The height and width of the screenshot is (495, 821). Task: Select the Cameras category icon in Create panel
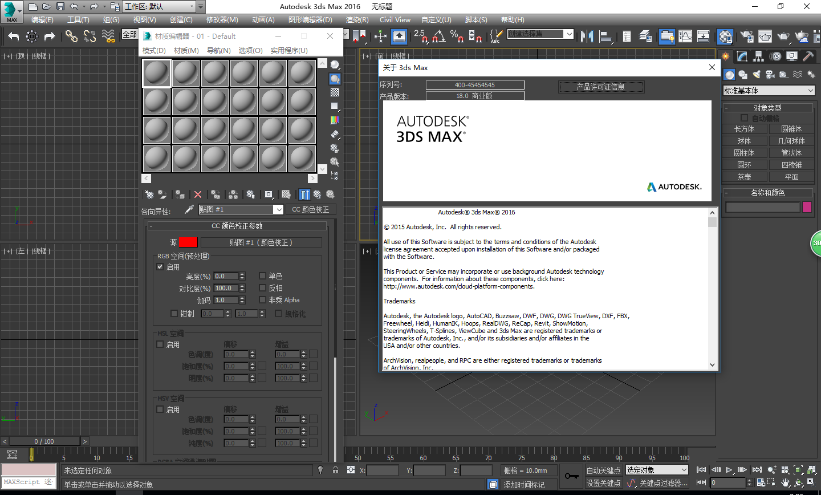[770, 75]
